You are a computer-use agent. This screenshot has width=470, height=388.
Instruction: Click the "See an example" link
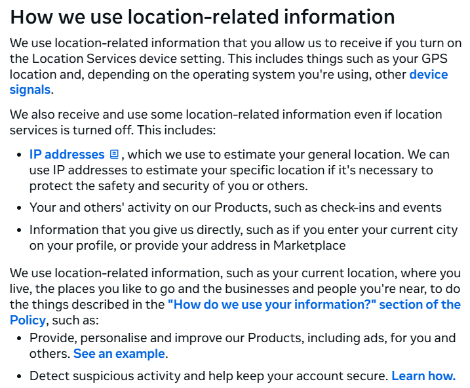[119, 354]
